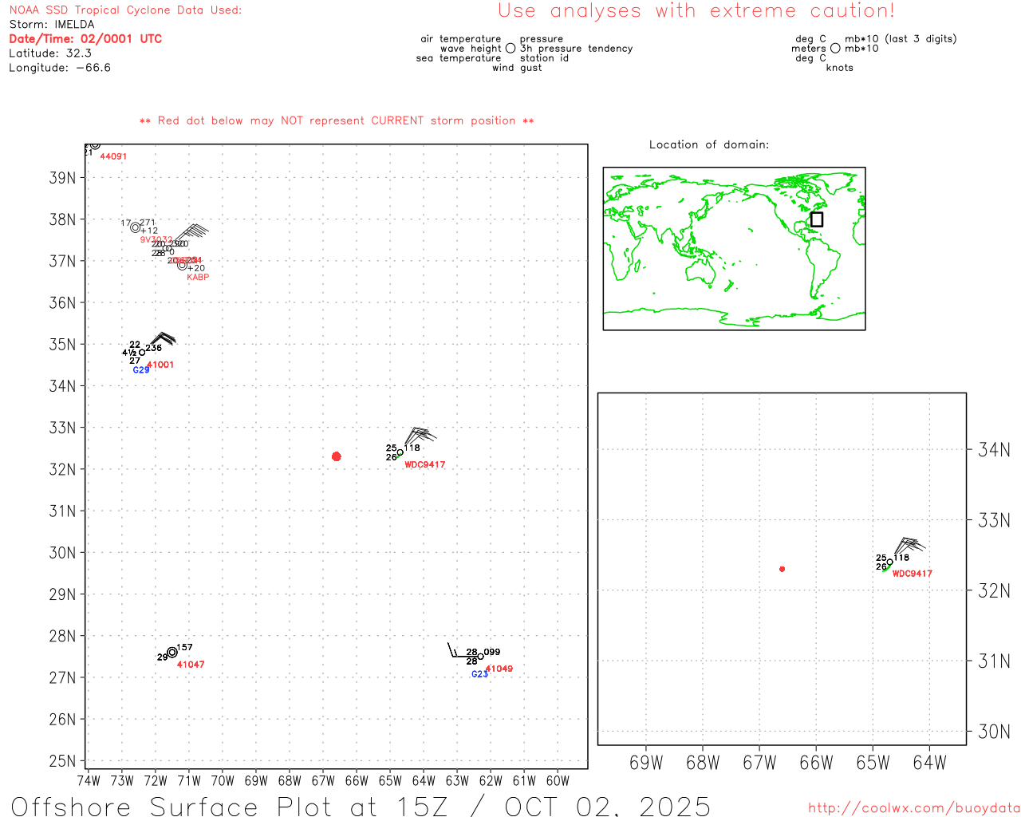Click the 'knots' units legend label

(840, 68)
